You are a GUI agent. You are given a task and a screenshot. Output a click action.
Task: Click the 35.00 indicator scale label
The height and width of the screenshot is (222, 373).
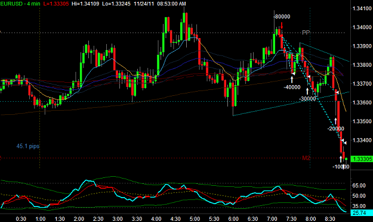click(359, 206)
